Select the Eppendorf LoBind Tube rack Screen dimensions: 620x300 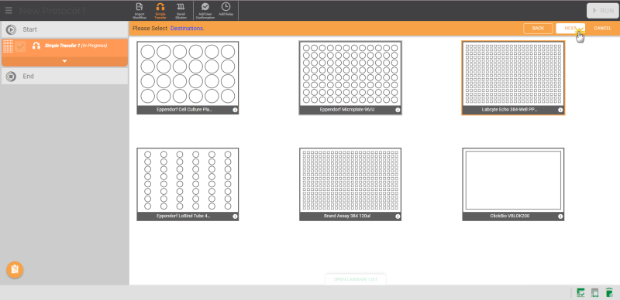click(x=188, y=184)
